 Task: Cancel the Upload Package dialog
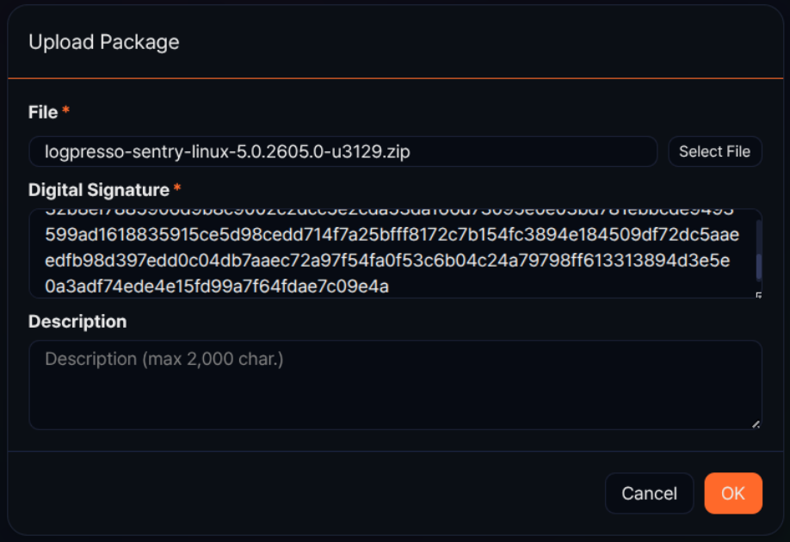click(649, 493)
